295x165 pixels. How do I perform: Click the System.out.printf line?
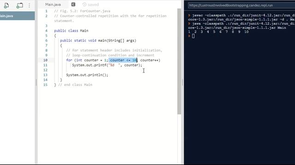[107, 65]
